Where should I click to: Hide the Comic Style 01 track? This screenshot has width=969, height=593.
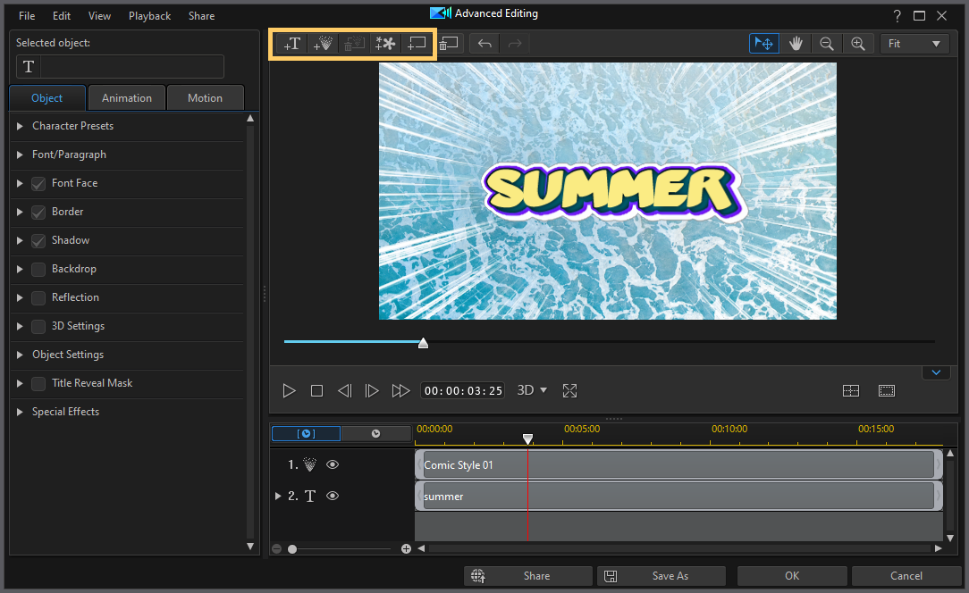[x=332, y=464]
